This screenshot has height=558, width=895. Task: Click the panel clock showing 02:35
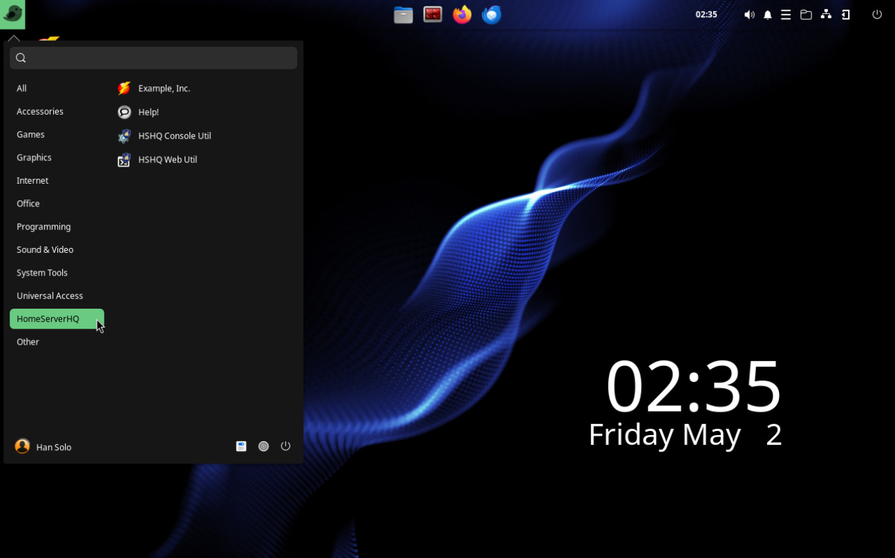click(706, 15)
